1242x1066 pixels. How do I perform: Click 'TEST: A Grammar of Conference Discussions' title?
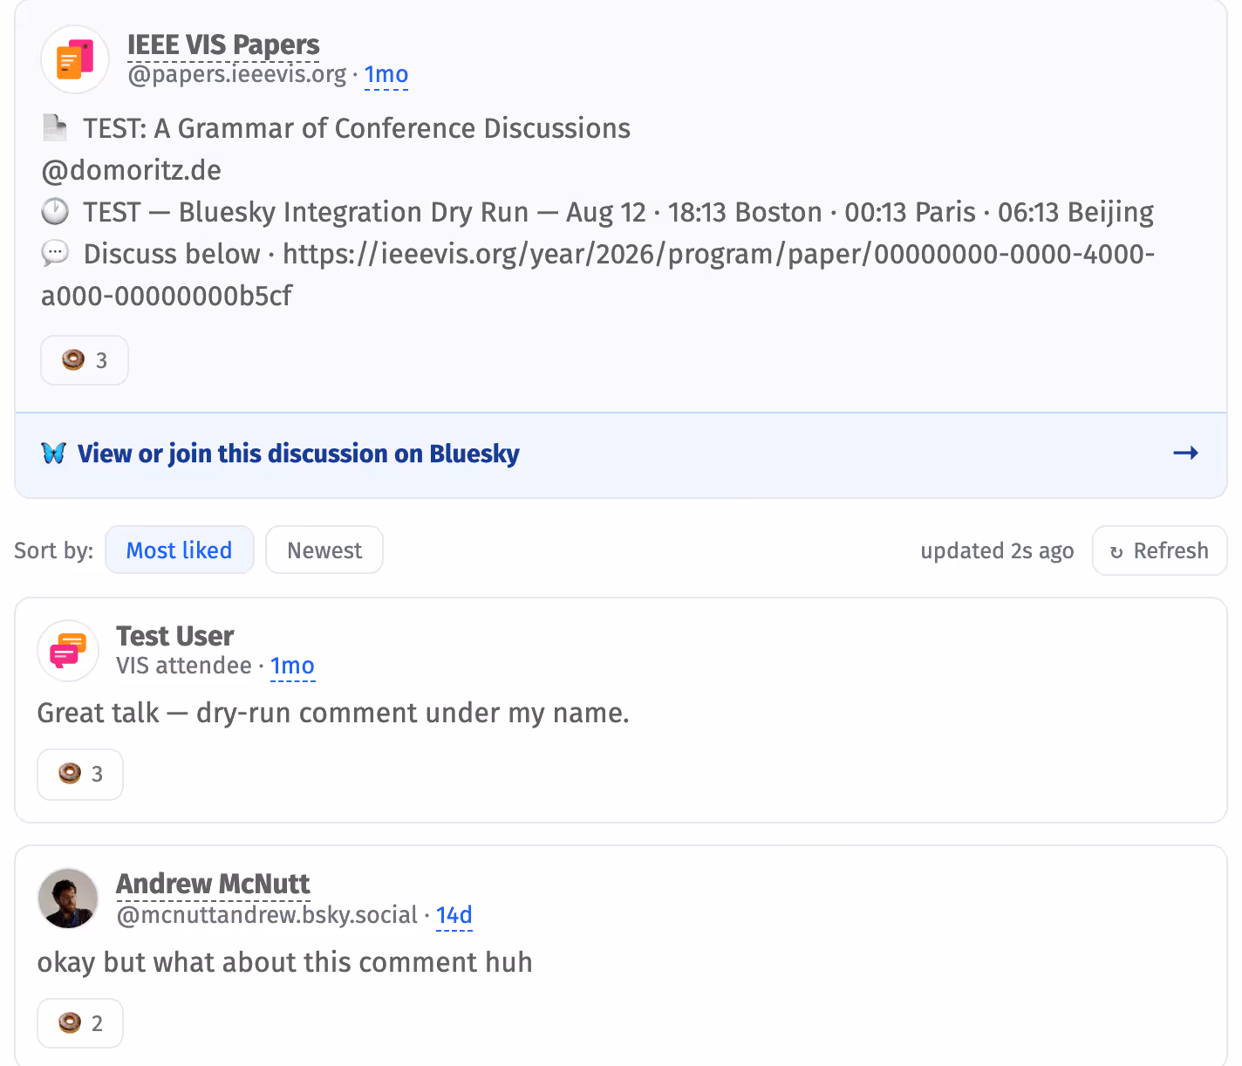click(x=357, y=128)
